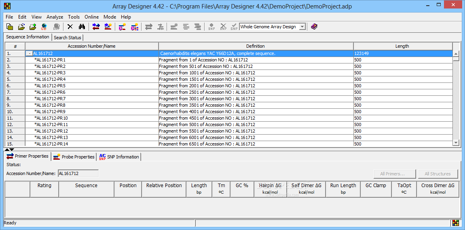465x230 pixels.
Task: Open the File menu
Action: pyautogui.click(x=9, y=17)
